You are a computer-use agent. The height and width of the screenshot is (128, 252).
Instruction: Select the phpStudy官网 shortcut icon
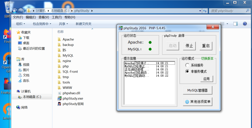pos(59,104)
